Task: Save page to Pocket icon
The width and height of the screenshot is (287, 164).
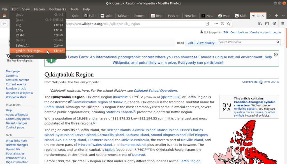Action: tap(222, 24)
